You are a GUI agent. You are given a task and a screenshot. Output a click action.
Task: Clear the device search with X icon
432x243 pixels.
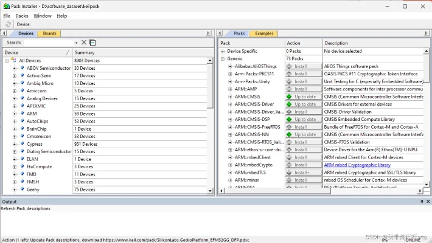pos(83,43)
